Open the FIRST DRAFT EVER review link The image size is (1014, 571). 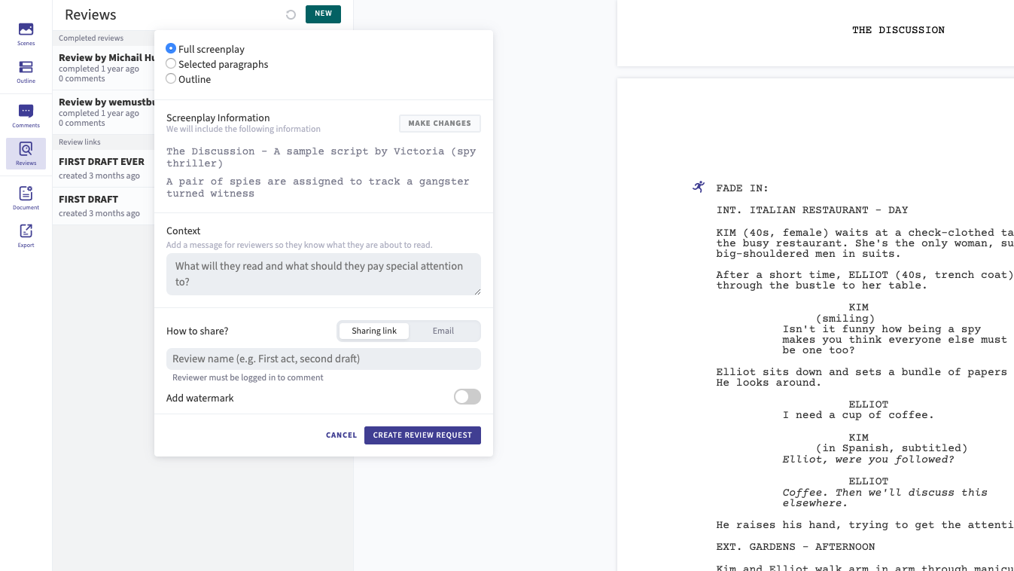click(x=102, y=161)
